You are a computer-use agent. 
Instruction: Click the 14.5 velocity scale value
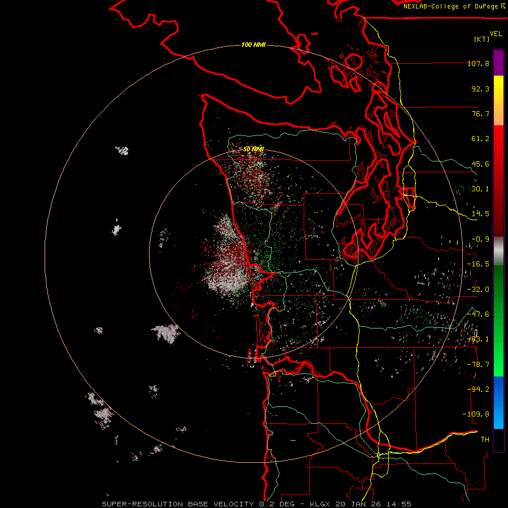click(x=480, y=214)
